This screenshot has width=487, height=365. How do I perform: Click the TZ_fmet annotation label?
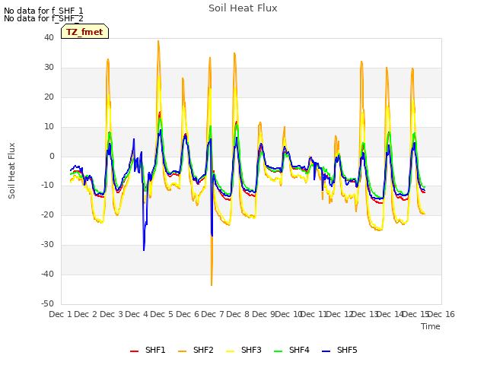pos(84,32)
